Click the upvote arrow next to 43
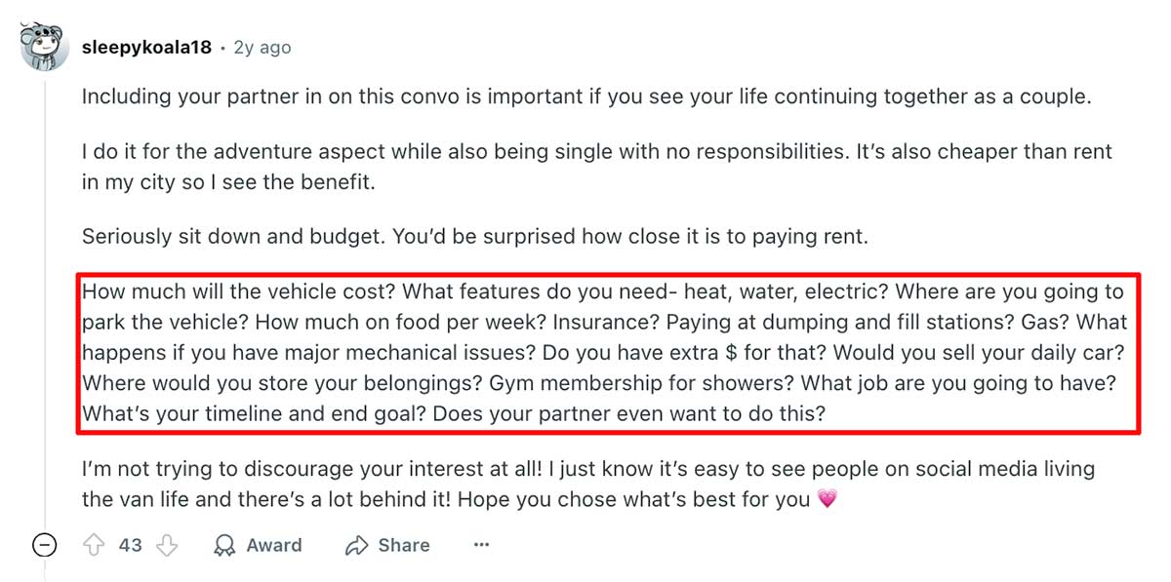The image size is (1171, 582). click(x=93, y=545)
